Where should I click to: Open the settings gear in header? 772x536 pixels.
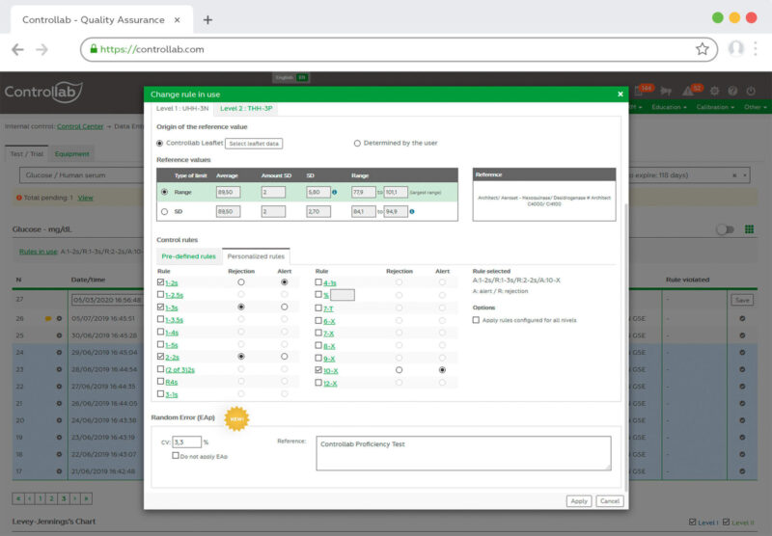click(x=714, y=91)
